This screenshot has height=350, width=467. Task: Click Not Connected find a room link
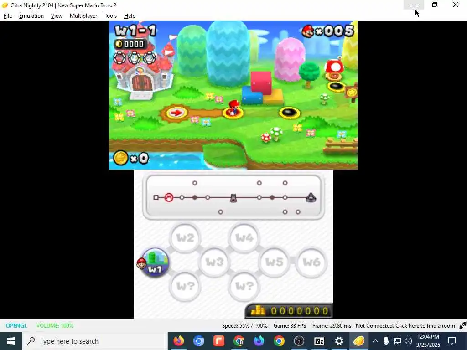pyautogui.click(x=405, y=325)
